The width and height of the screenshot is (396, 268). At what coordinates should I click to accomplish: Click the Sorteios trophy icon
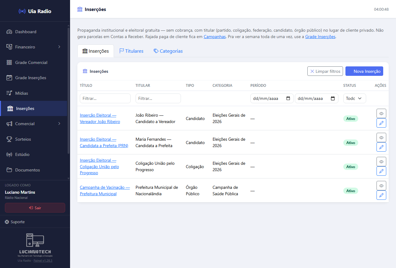coord(9,139)
